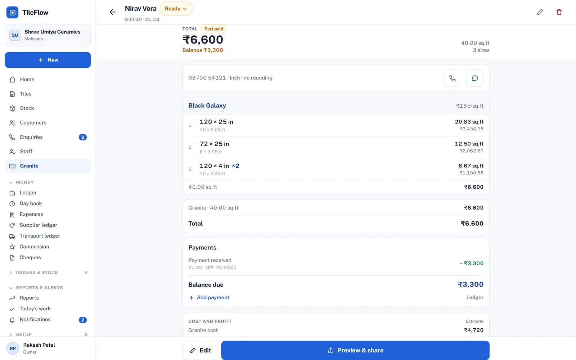Select Granite in the sidebar

pyautogui.click(x=48, y=166)
